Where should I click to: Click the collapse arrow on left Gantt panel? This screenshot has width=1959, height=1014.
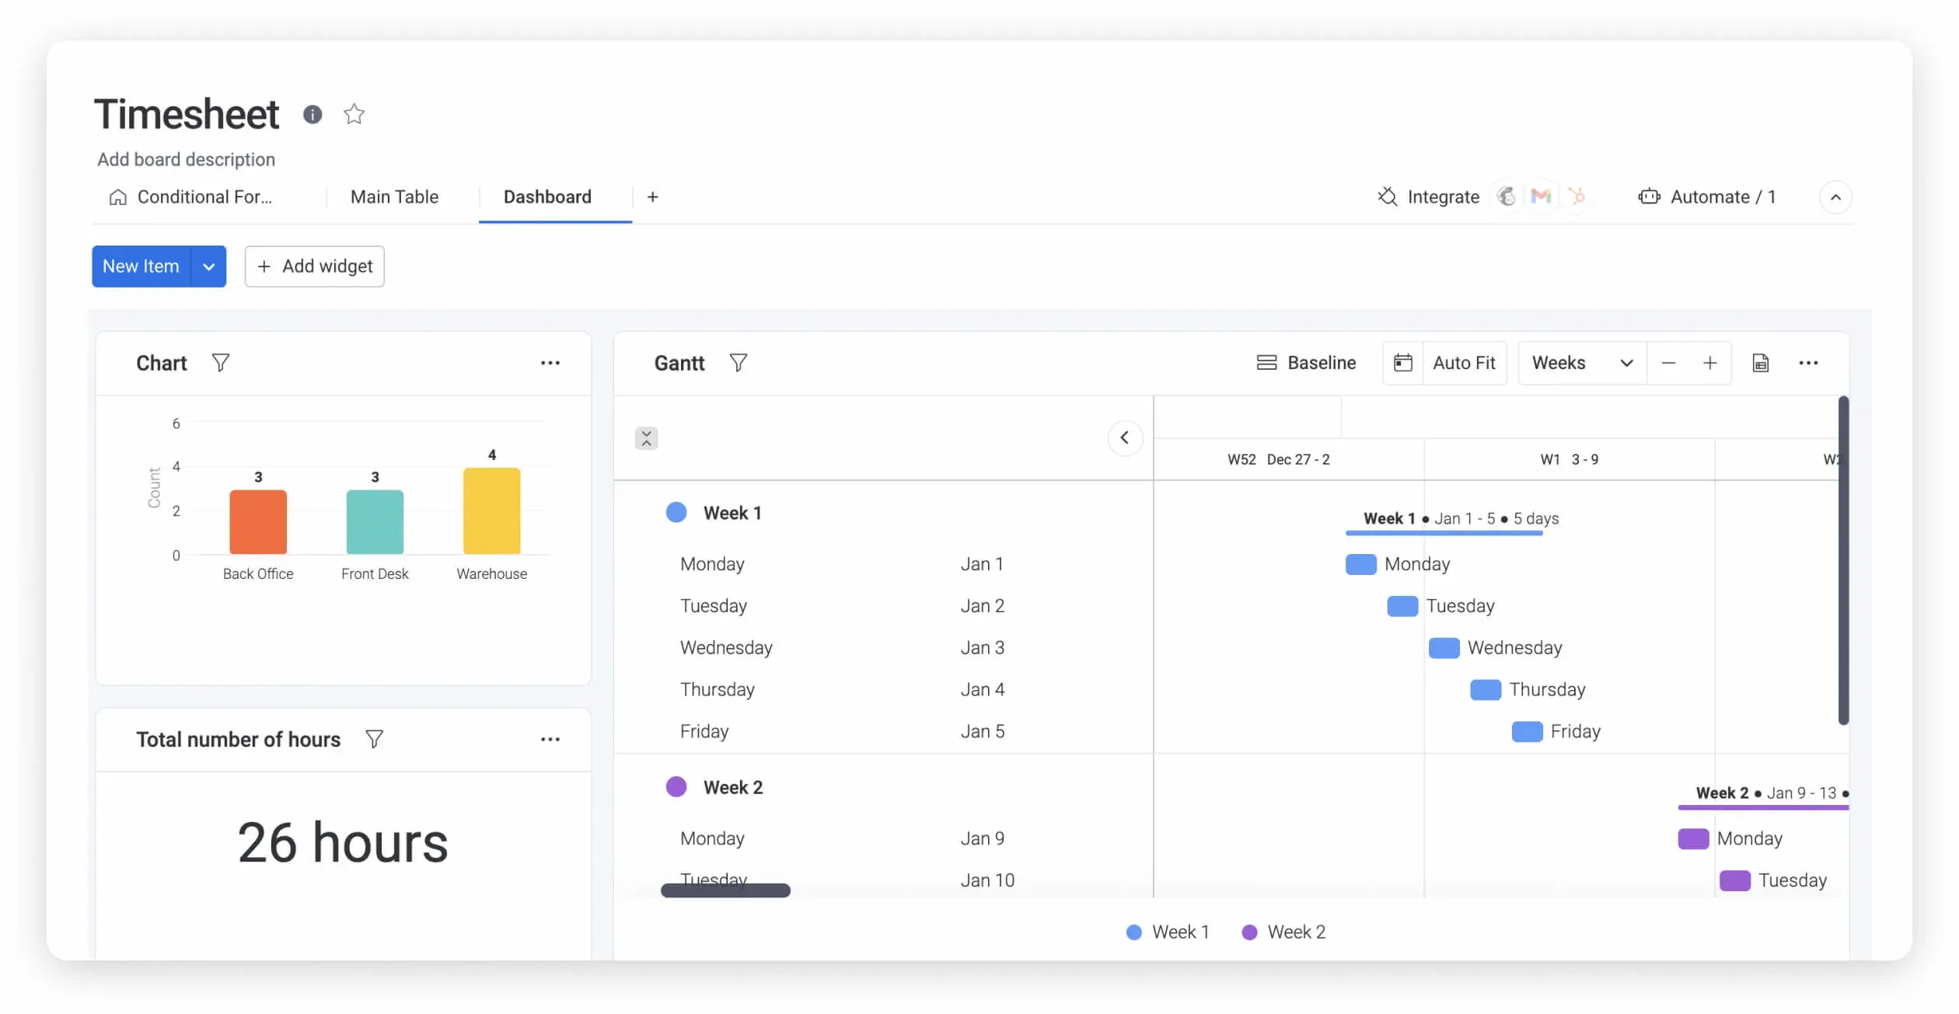[1123, 437]
